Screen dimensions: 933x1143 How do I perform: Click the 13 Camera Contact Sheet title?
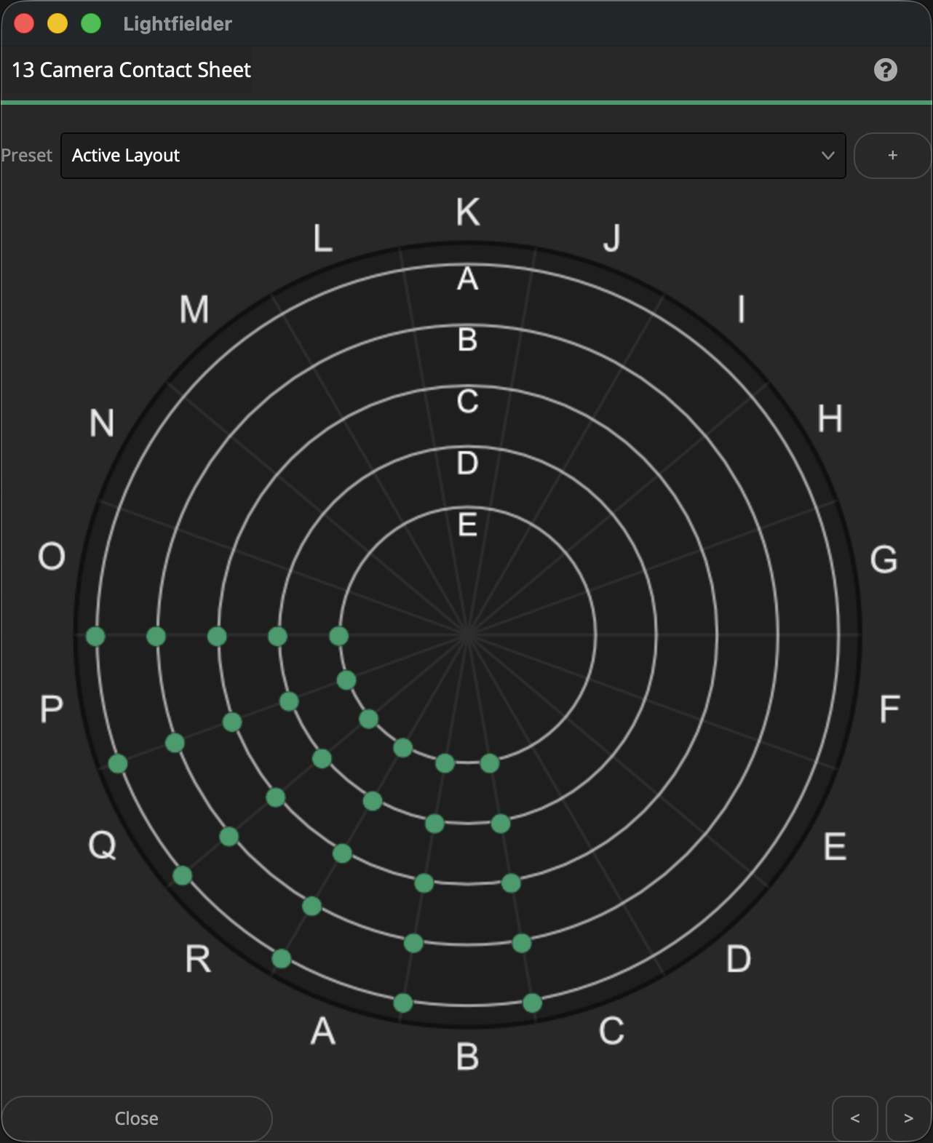point(131,70)
